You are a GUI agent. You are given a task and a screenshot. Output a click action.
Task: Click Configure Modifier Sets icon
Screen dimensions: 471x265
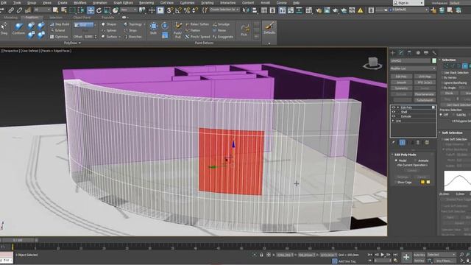pos(427,142)
